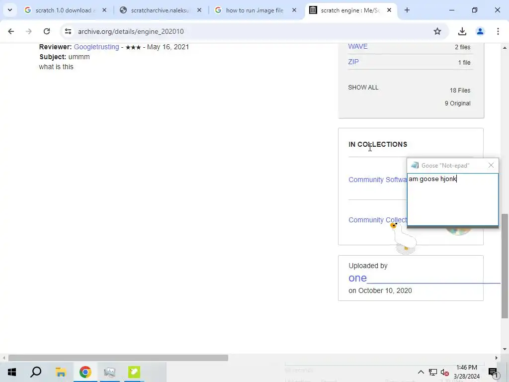Open the Chrome profile avatar
Image resolution: width=509 pixels, height=382 pixels.
point(480,31)
